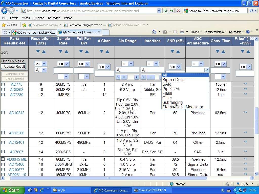This screenshot has height=194, width=259.
Task: Click the browser Forward arrow button
Action: (11, 11)
